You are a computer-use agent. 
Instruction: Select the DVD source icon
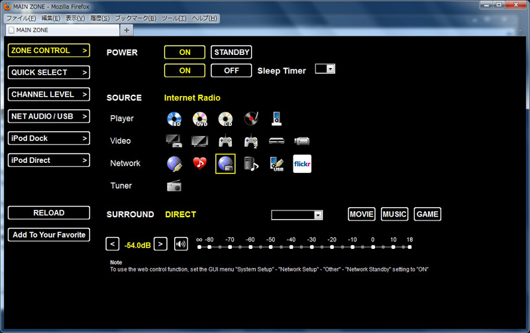coord(199,119)
